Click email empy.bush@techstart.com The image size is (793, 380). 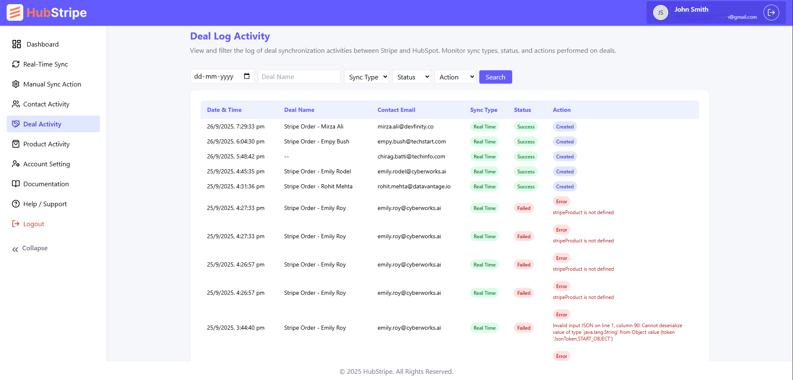[412, 141]
